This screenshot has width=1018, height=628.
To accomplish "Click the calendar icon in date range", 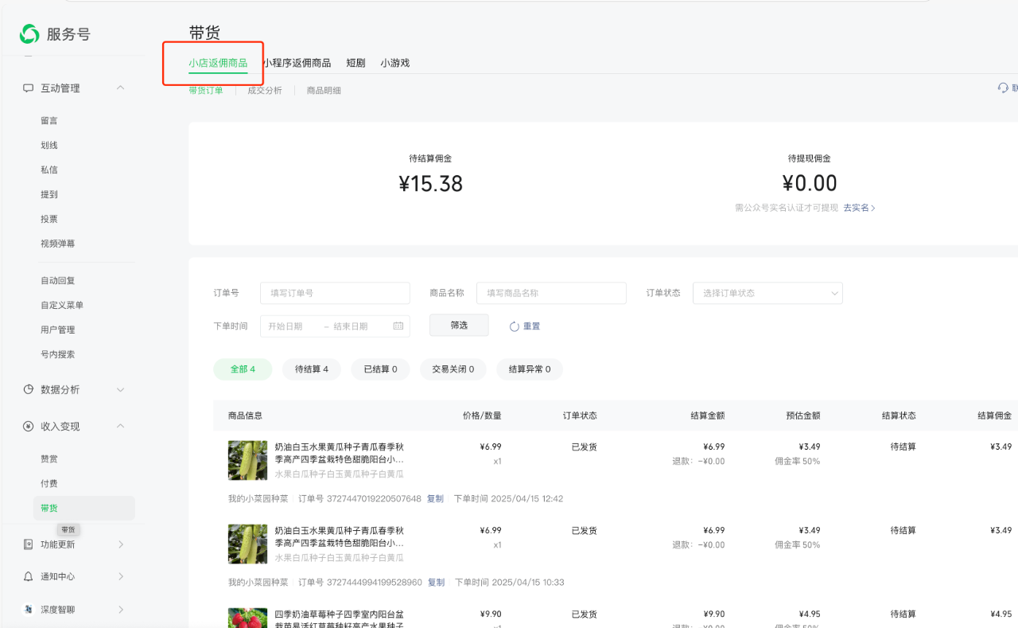I will coord(398,326).
